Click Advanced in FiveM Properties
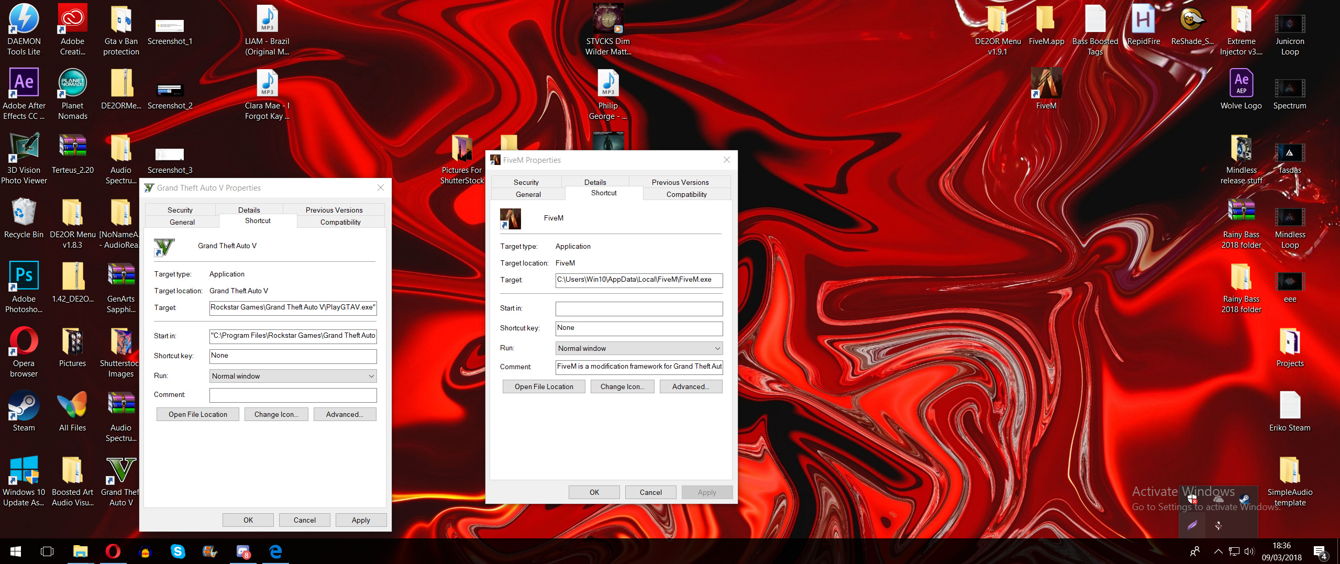The image size is (1340, 564). coord(691,386)
